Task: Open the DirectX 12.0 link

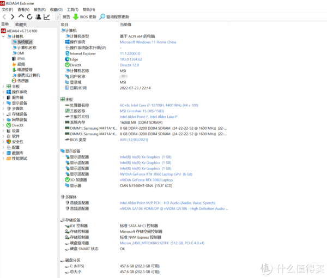Action: coord(129,65)
